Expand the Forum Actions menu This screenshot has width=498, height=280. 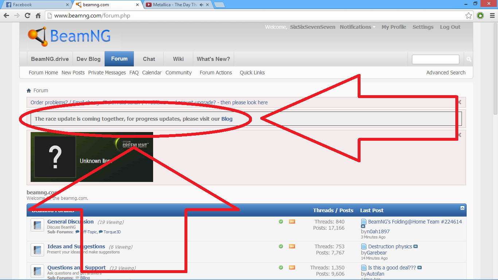[x=216, y=73]
